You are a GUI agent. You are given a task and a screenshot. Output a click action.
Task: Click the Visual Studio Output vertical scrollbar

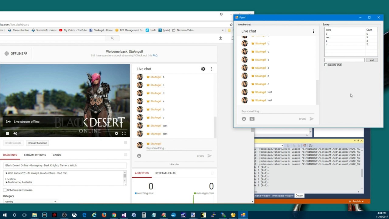click(x=362, y=173)
